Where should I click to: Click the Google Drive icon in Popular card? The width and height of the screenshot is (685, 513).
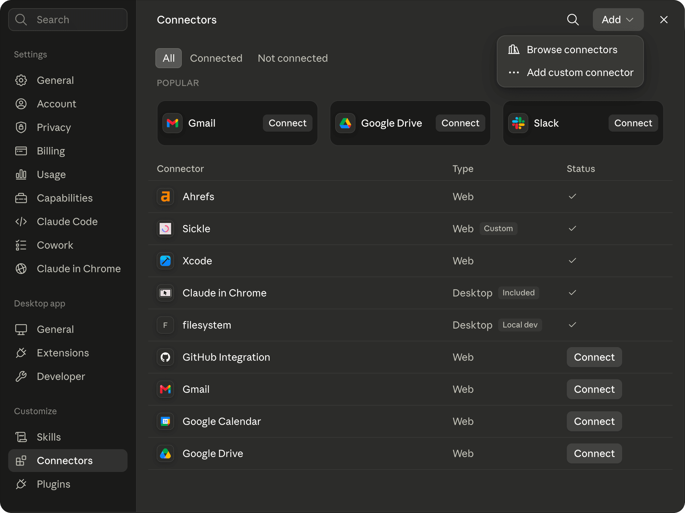coord(345,123)
